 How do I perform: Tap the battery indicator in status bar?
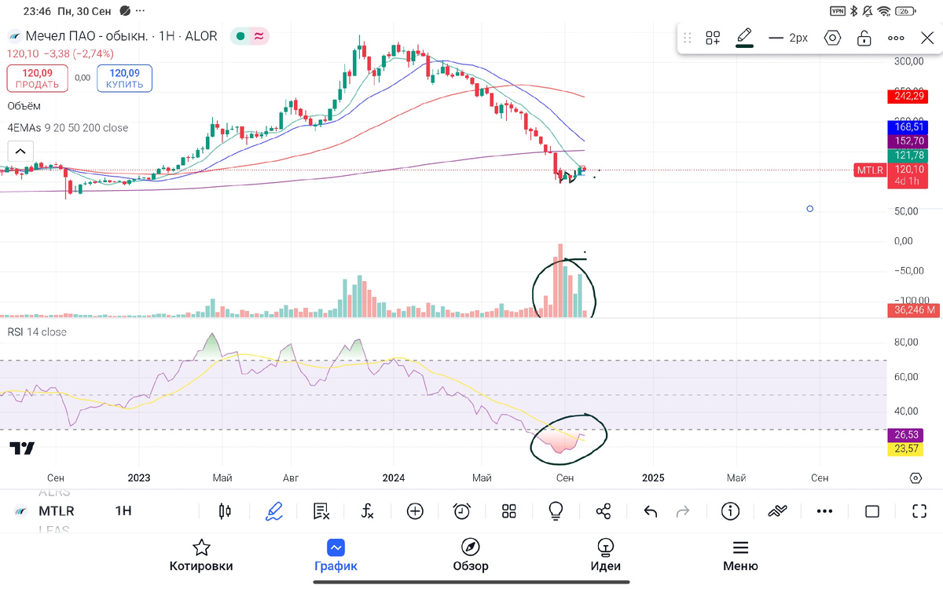tap(908, 11)
